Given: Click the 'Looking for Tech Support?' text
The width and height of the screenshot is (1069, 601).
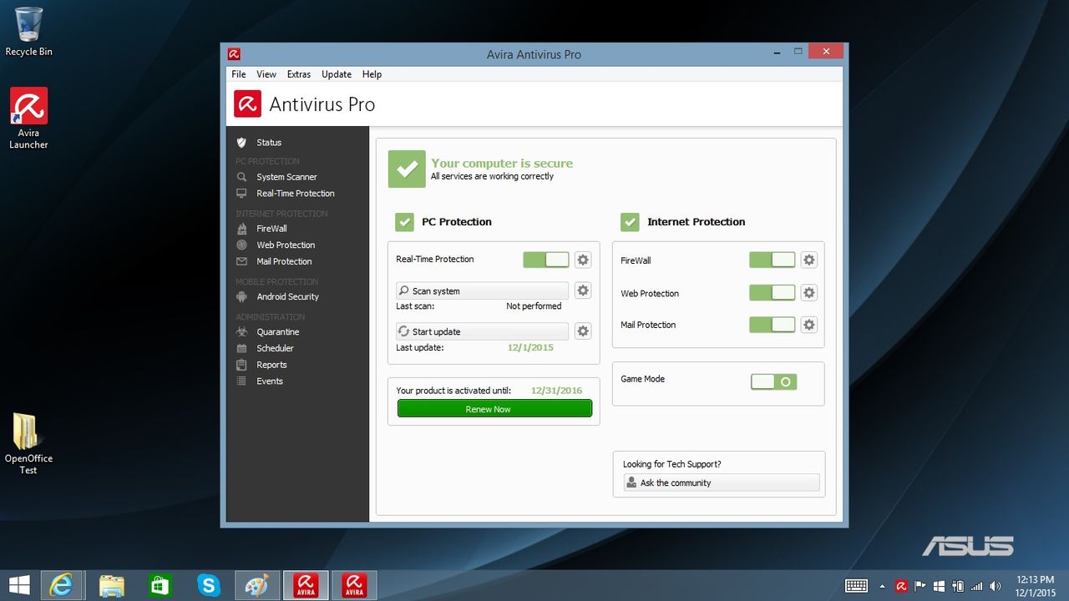Looking at the screenshot, I should click(x=672, y=464).
